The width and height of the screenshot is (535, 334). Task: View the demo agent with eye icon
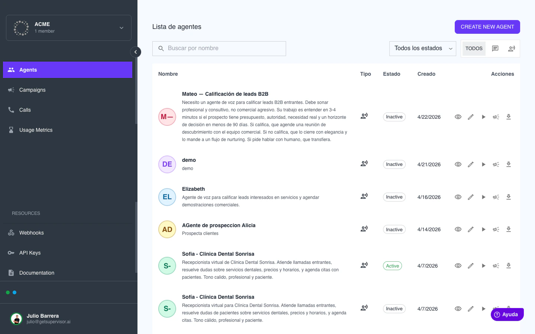point(458,164)
